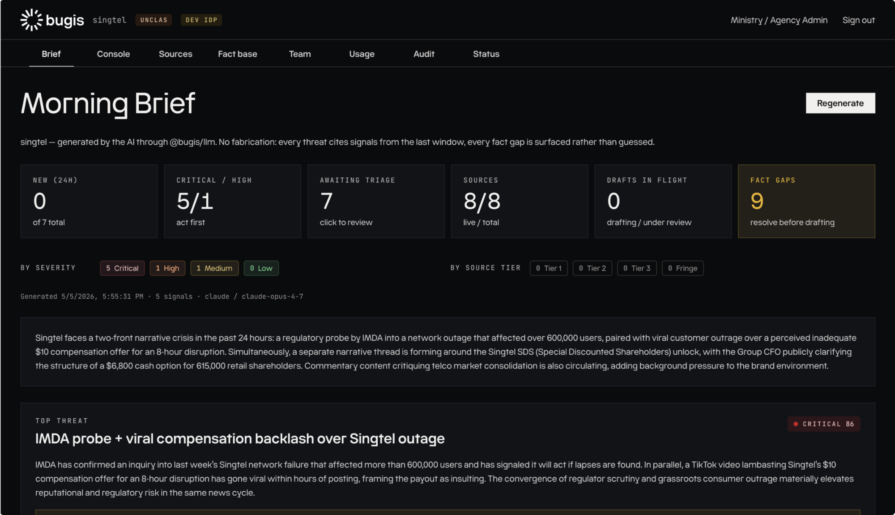This screenshot has height=515, width=895.
Task: Open the IMDA probe top threat headline
Action: (x=240, y=438)
